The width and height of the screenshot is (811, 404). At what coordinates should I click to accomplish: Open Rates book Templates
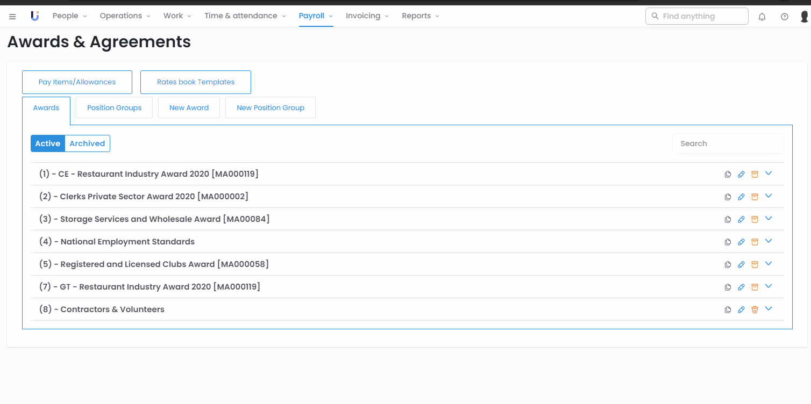coord(196,82)
